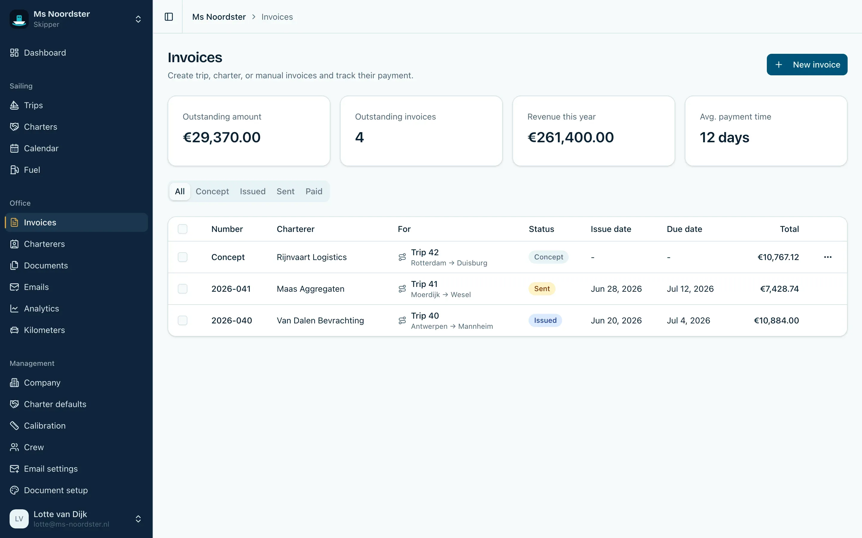Click the Issue date column header
862x538 pixels.
click(x=611, y=229)
